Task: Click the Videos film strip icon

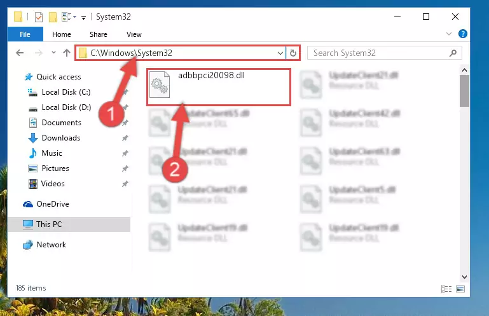Action: click(x=32, y=184)
